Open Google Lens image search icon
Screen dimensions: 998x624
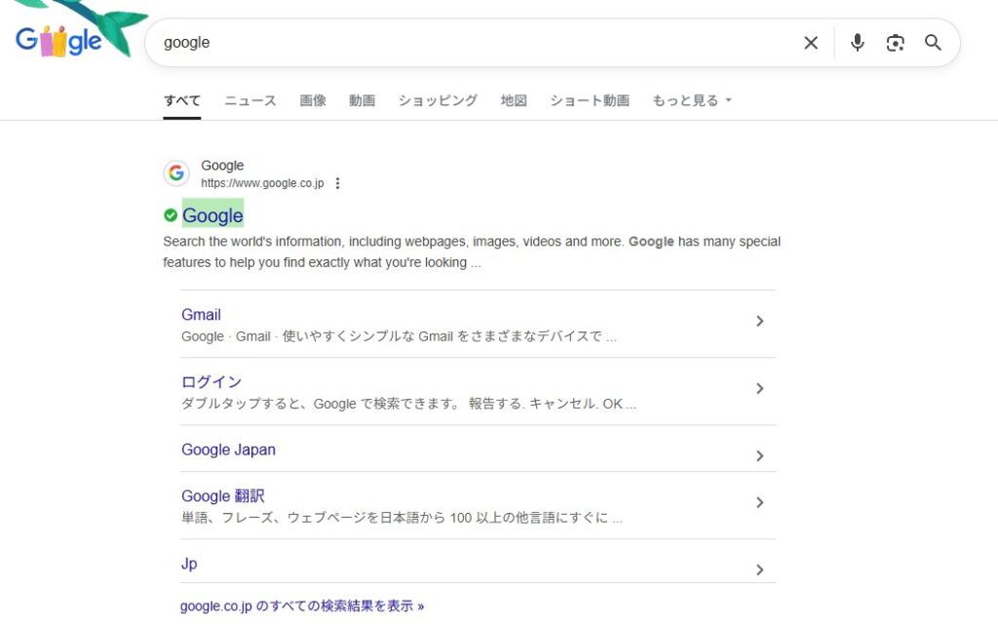coord(895,43)
